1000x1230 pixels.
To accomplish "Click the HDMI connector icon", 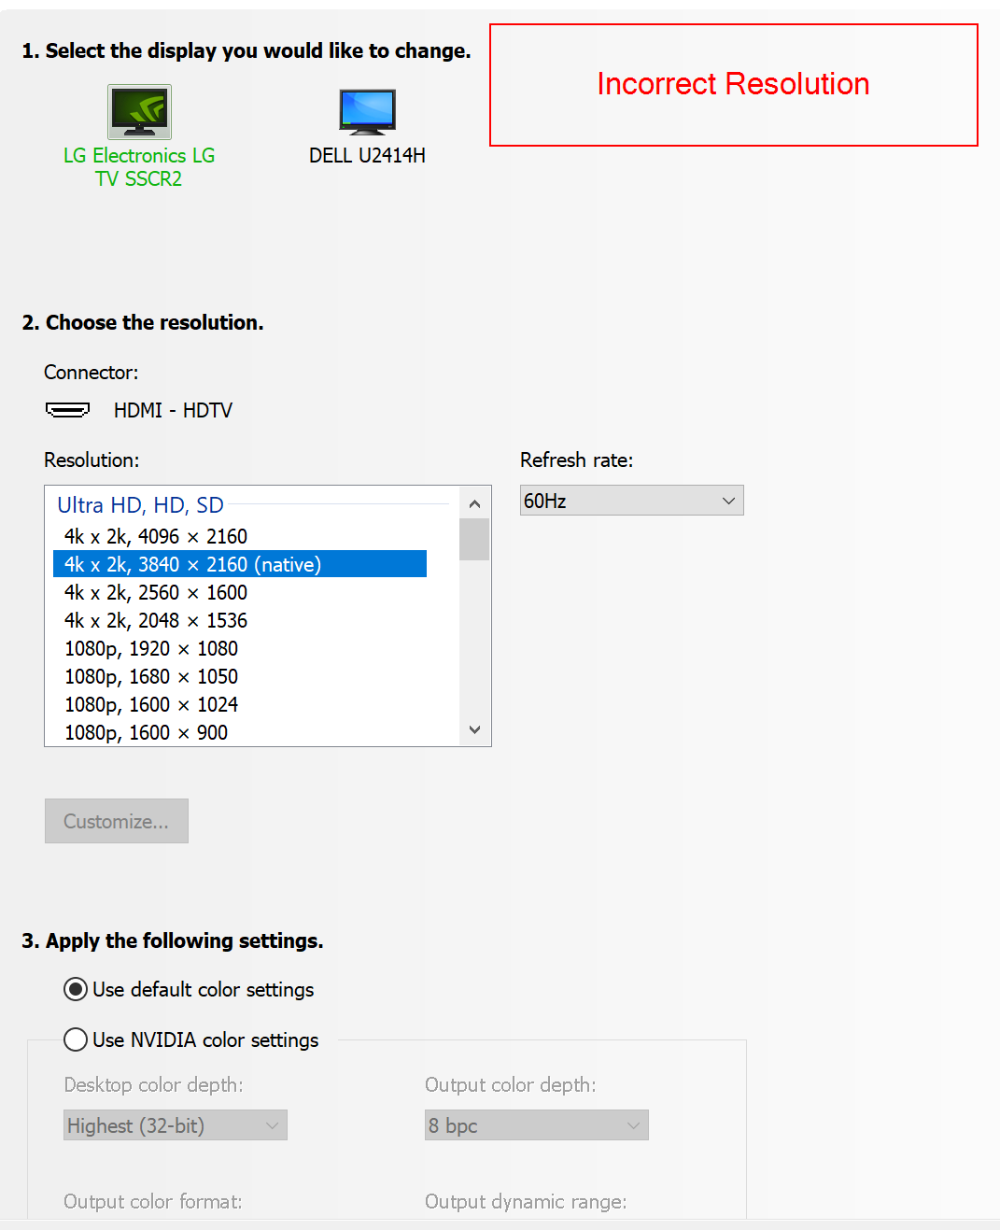I will point(67,409).
